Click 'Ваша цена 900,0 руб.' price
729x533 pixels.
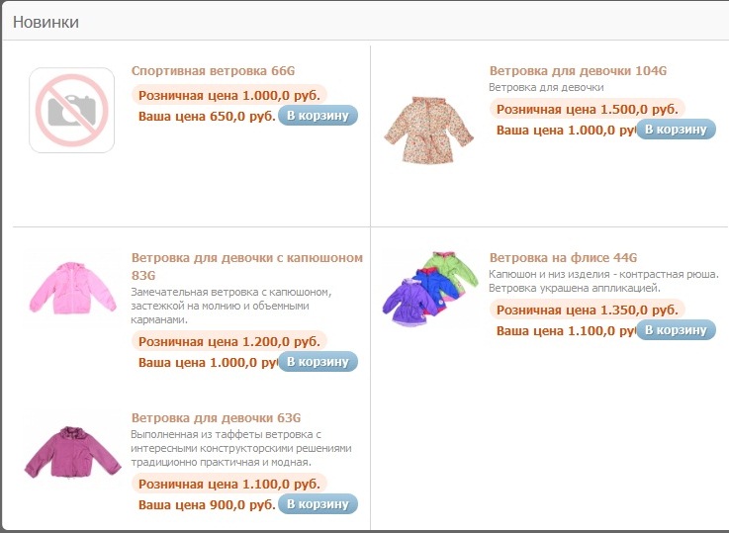(206, 505)
